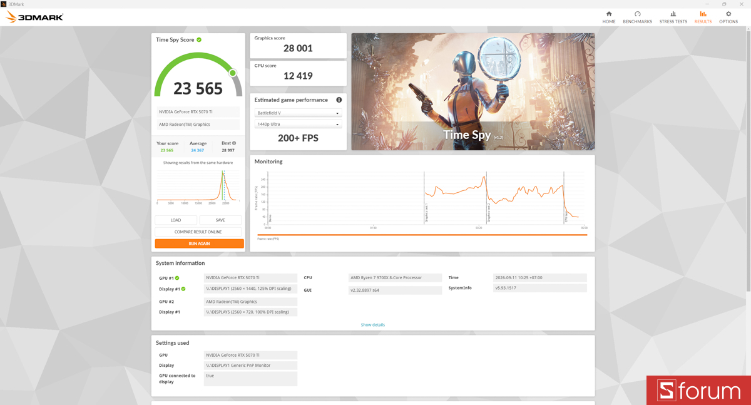Click the Time field showing 2026-09-11
This screenshot has height=405, width=751.
539,278
